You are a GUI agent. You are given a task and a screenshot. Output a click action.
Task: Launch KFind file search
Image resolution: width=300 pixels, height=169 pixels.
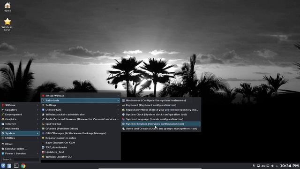click(20, 144)
